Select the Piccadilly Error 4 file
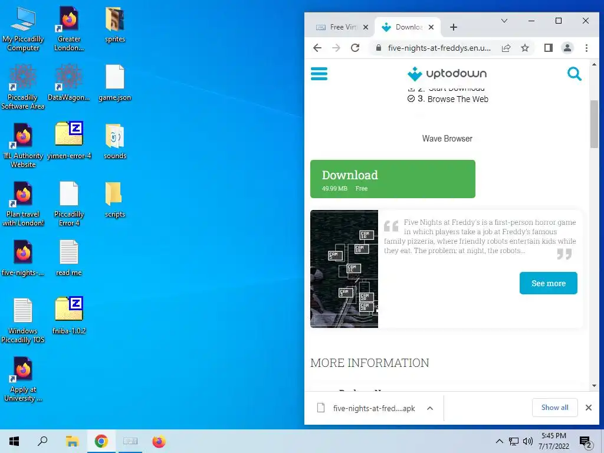 (x=69, y=204)
